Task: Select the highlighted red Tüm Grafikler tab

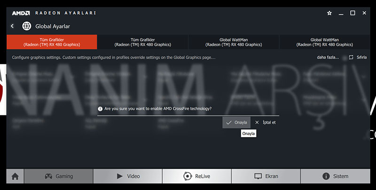Action: pos(52,42)
